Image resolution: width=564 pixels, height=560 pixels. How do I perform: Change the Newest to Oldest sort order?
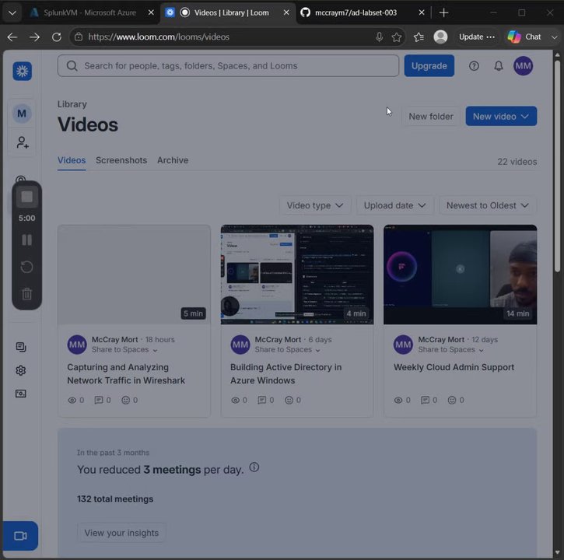pos(488,205)
